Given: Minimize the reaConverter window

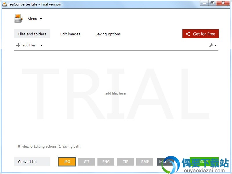Looking at the screenshot, I should [204, 3].
